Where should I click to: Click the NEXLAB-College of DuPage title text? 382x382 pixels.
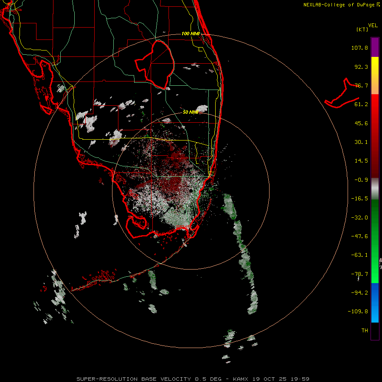341,5
